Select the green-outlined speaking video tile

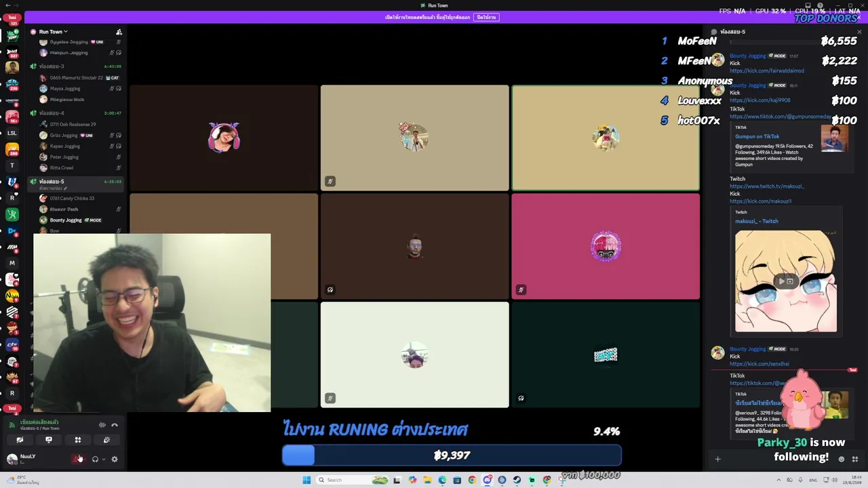click(x=606, y=138)
